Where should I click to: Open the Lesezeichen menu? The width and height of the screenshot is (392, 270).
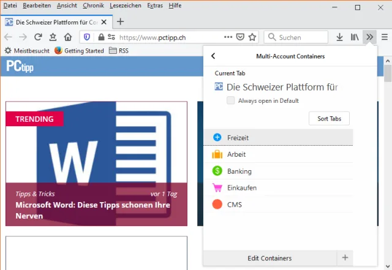[125, 5]
